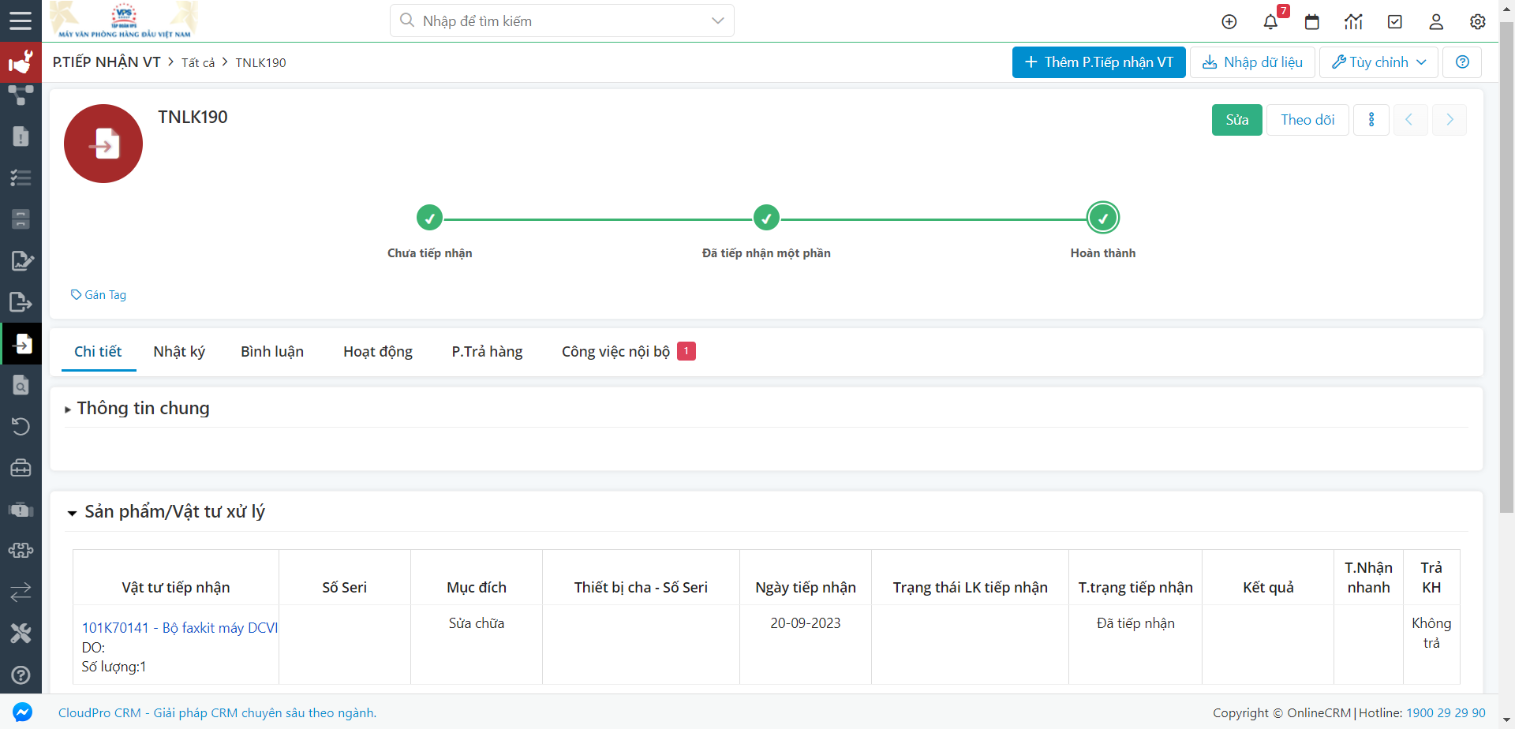The image size is (1515, 729).
Task: Click the TNLK190 record avatar
Action: point(103,144)
